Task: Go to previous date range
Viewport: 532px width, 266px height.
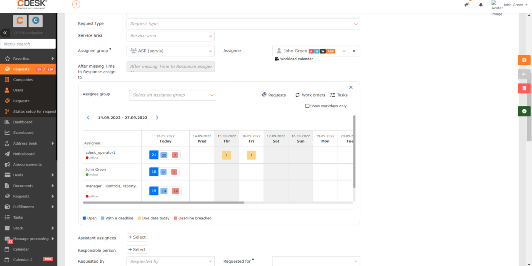Action: point(88,118)
